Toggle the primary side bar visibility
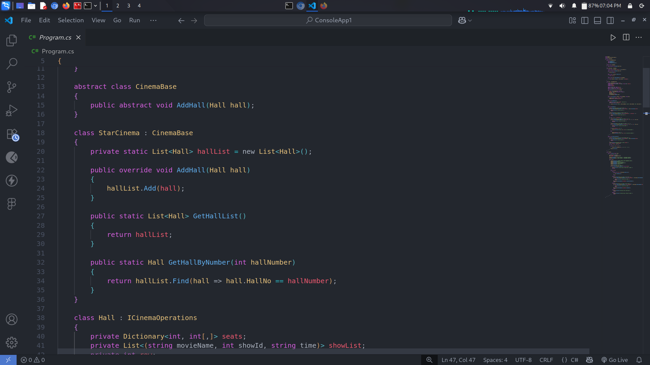Image resolution: width=650 pixels, height=365 pixels. click(585, 21)
